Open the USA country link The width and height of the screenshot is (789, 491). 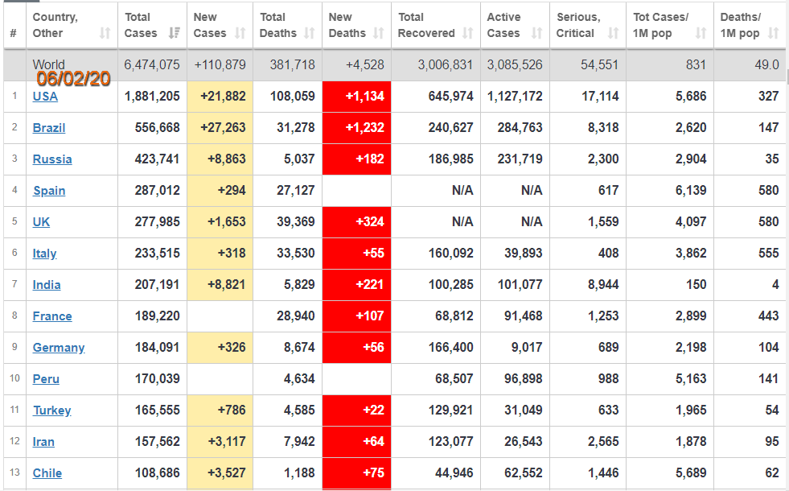[x=45, y=97]
